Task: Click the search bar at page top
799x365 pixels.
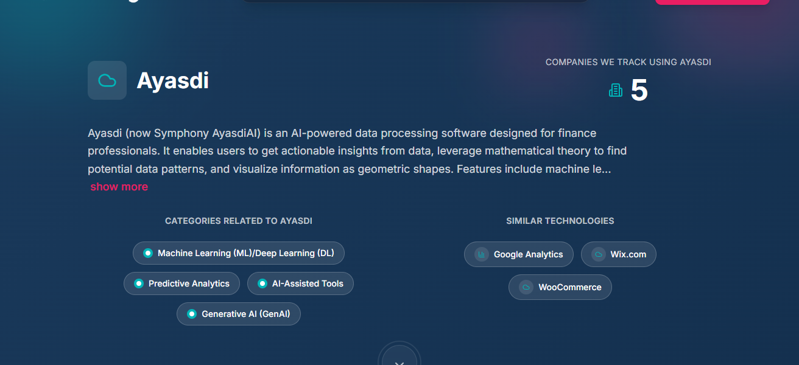Action: click(x=414, y=1)
